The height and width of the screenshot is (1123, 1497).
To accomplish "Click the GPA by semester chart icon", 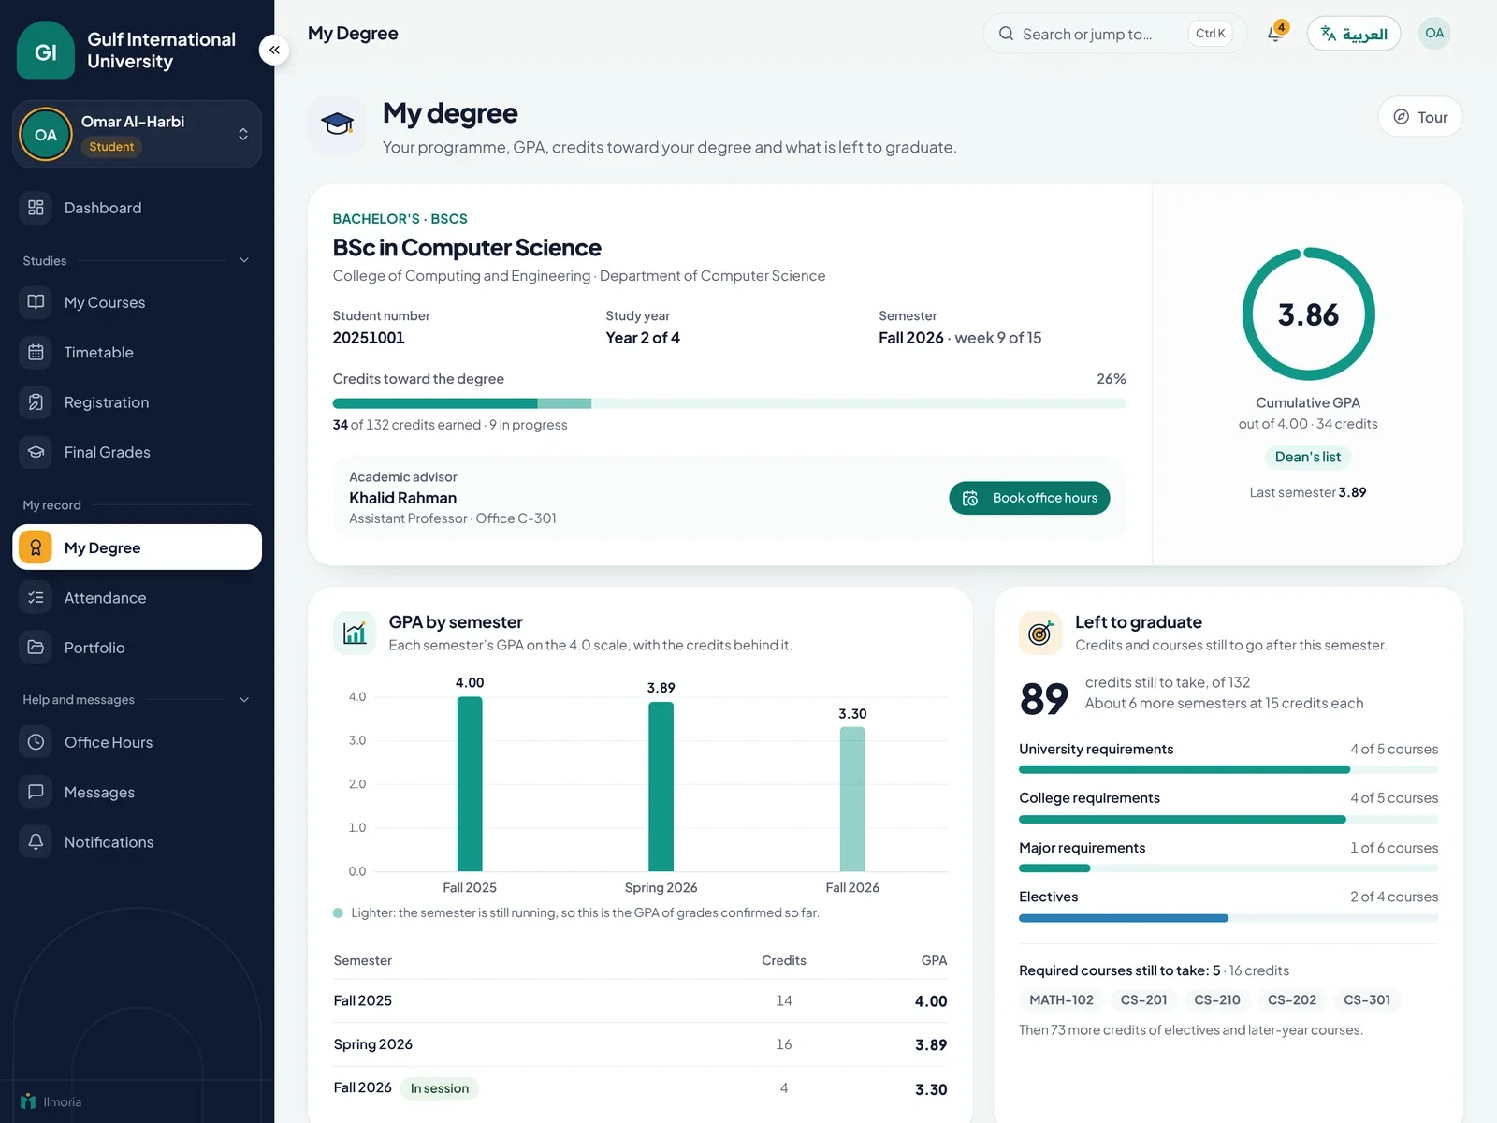I will pyautogui.click(x=355, y=633).
